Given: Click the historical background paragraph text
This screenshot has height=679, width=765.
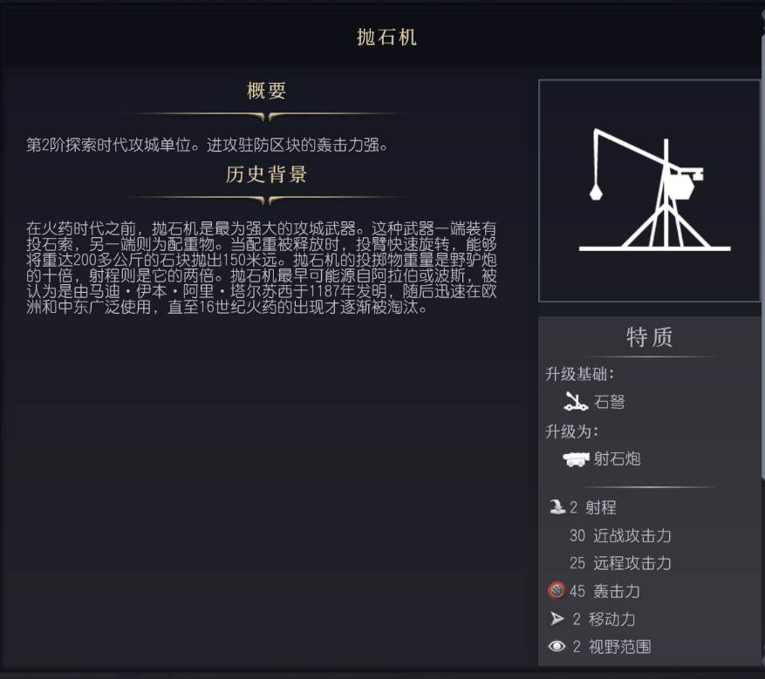Looking at the screenshot, I should pos(262,268).
